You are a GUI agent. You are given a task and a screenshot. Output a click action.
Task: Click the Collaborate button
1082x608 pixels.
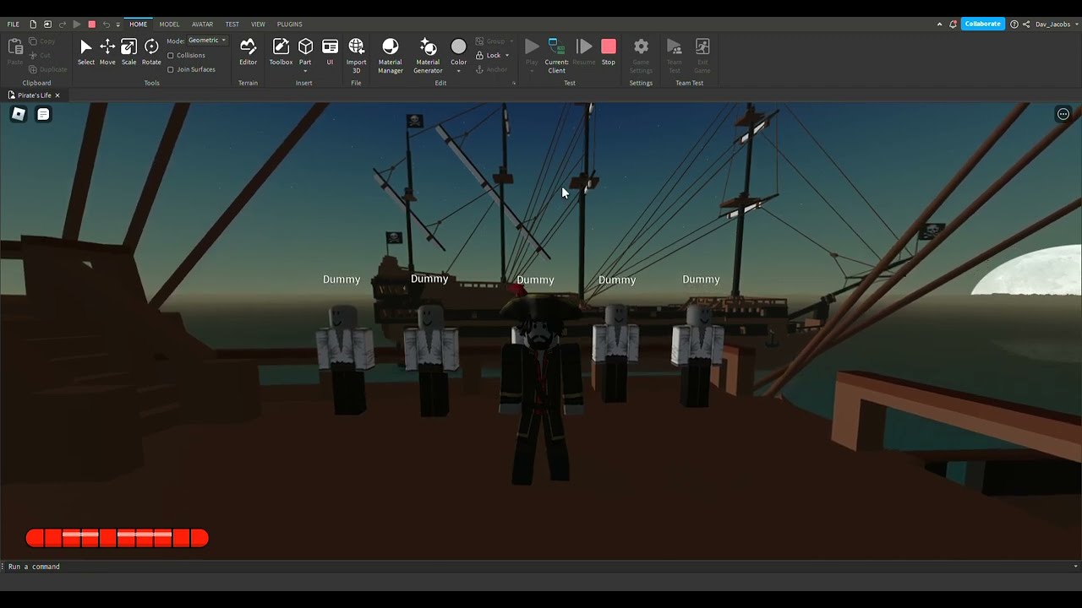pyautogui.click(x=982, y=24)
